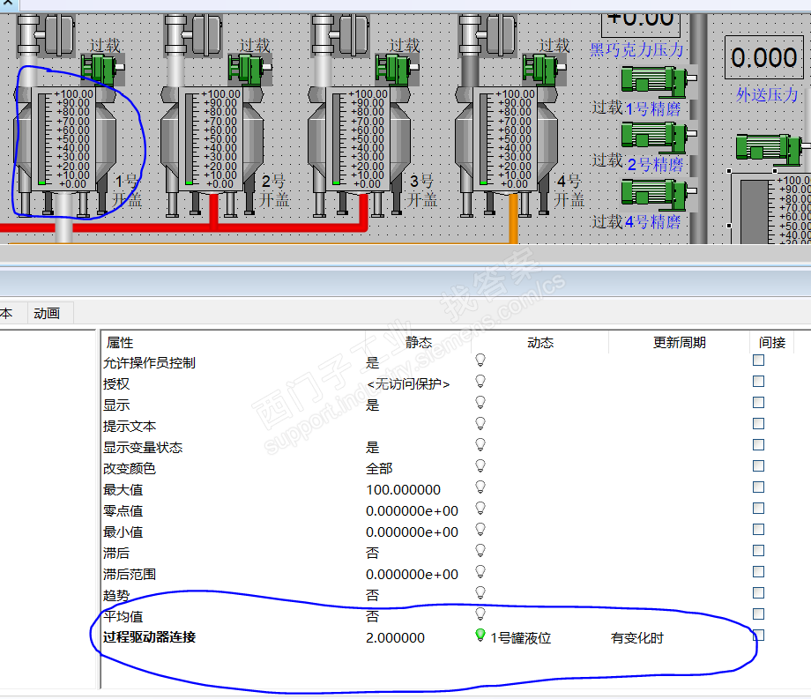The width and height of the screenshot is (811, 699).
Task: Open the 授权 value 无访问保护 selector
Action: click(x=408, y=384)
